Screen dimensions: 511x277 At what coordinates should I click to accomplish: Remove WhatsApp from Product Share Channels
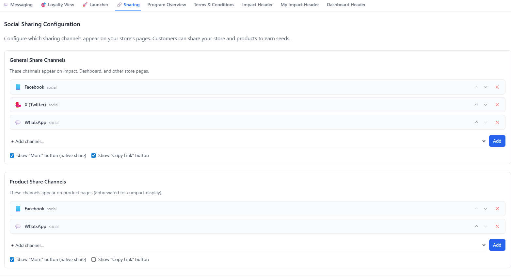pos(497,226)
